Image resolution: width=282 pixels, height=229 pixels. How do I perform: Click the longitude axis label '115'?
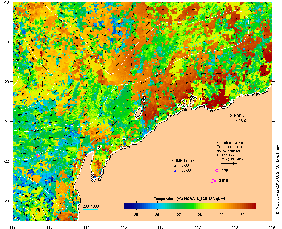click(124, 227)
